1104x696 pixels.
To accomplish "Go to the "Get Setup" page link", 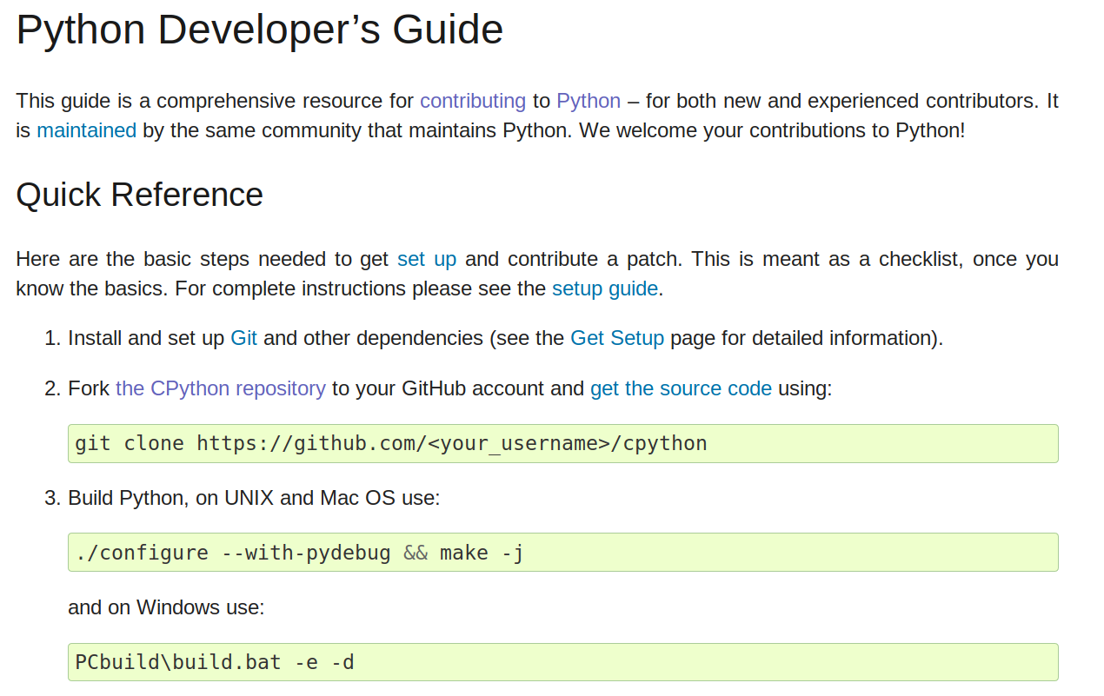I will pyautogui.click(x=616, y=338).
